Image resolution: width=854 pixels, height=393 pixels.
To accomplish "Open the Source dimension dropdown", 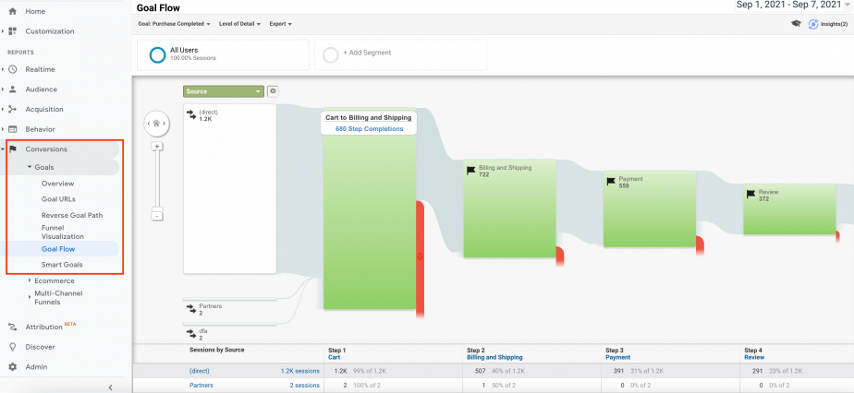I will (224, 91).
